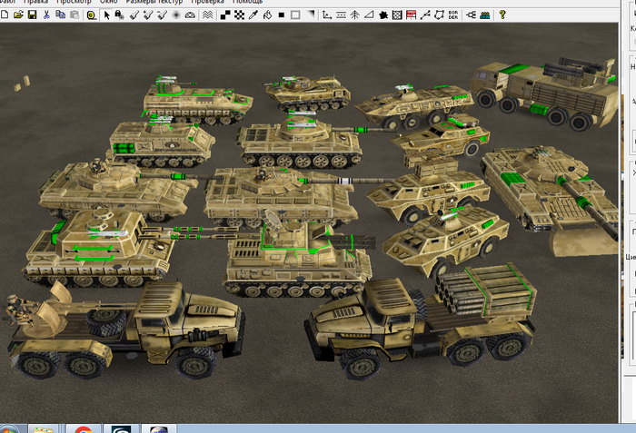This screenshot has width=636, height=433.
Task: Select the crosshatched grid square icon
Action: (x=397, y=15)
